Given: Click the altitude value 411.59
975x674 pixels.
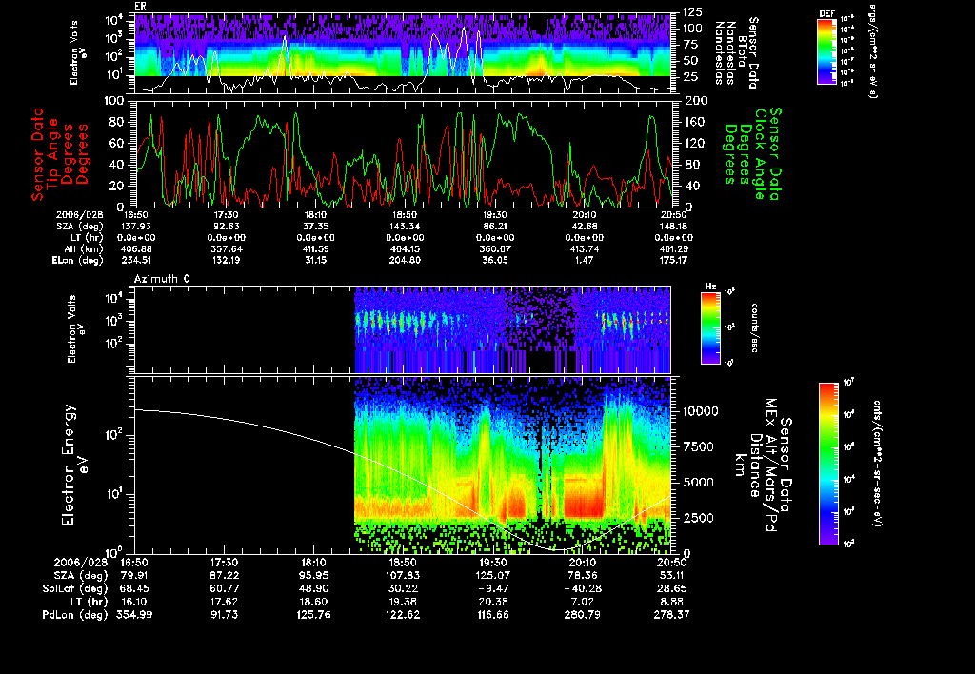Looking at the screenshot, I should [316, 248].
